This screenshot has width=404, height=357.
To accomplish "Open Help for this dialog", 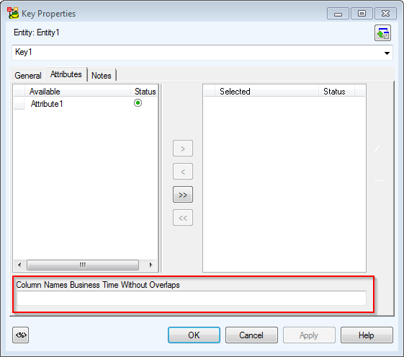I will coord(367,335).
